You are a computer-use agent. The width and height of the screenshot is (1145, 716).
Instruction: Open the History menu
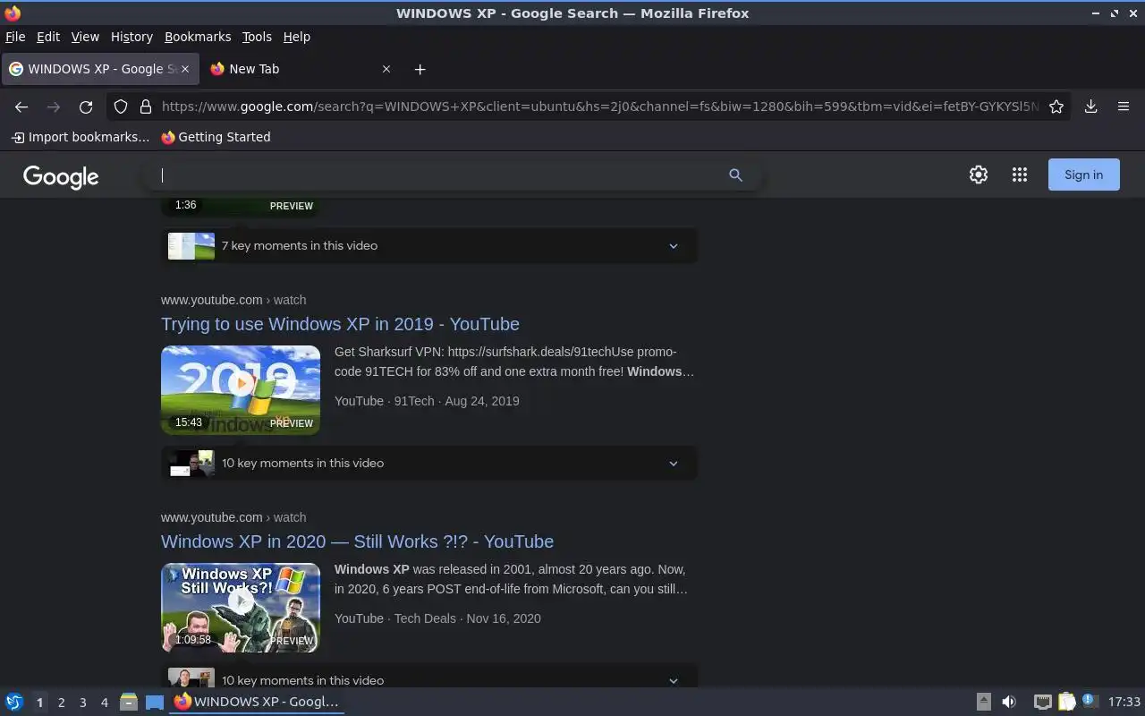pos(131,37)
